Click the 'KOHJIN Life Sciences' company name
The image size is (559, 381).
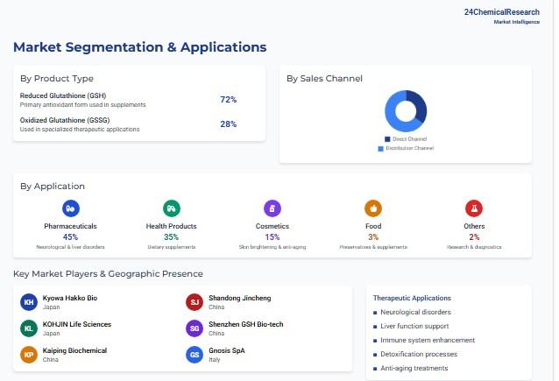click(x=77, y=324)
